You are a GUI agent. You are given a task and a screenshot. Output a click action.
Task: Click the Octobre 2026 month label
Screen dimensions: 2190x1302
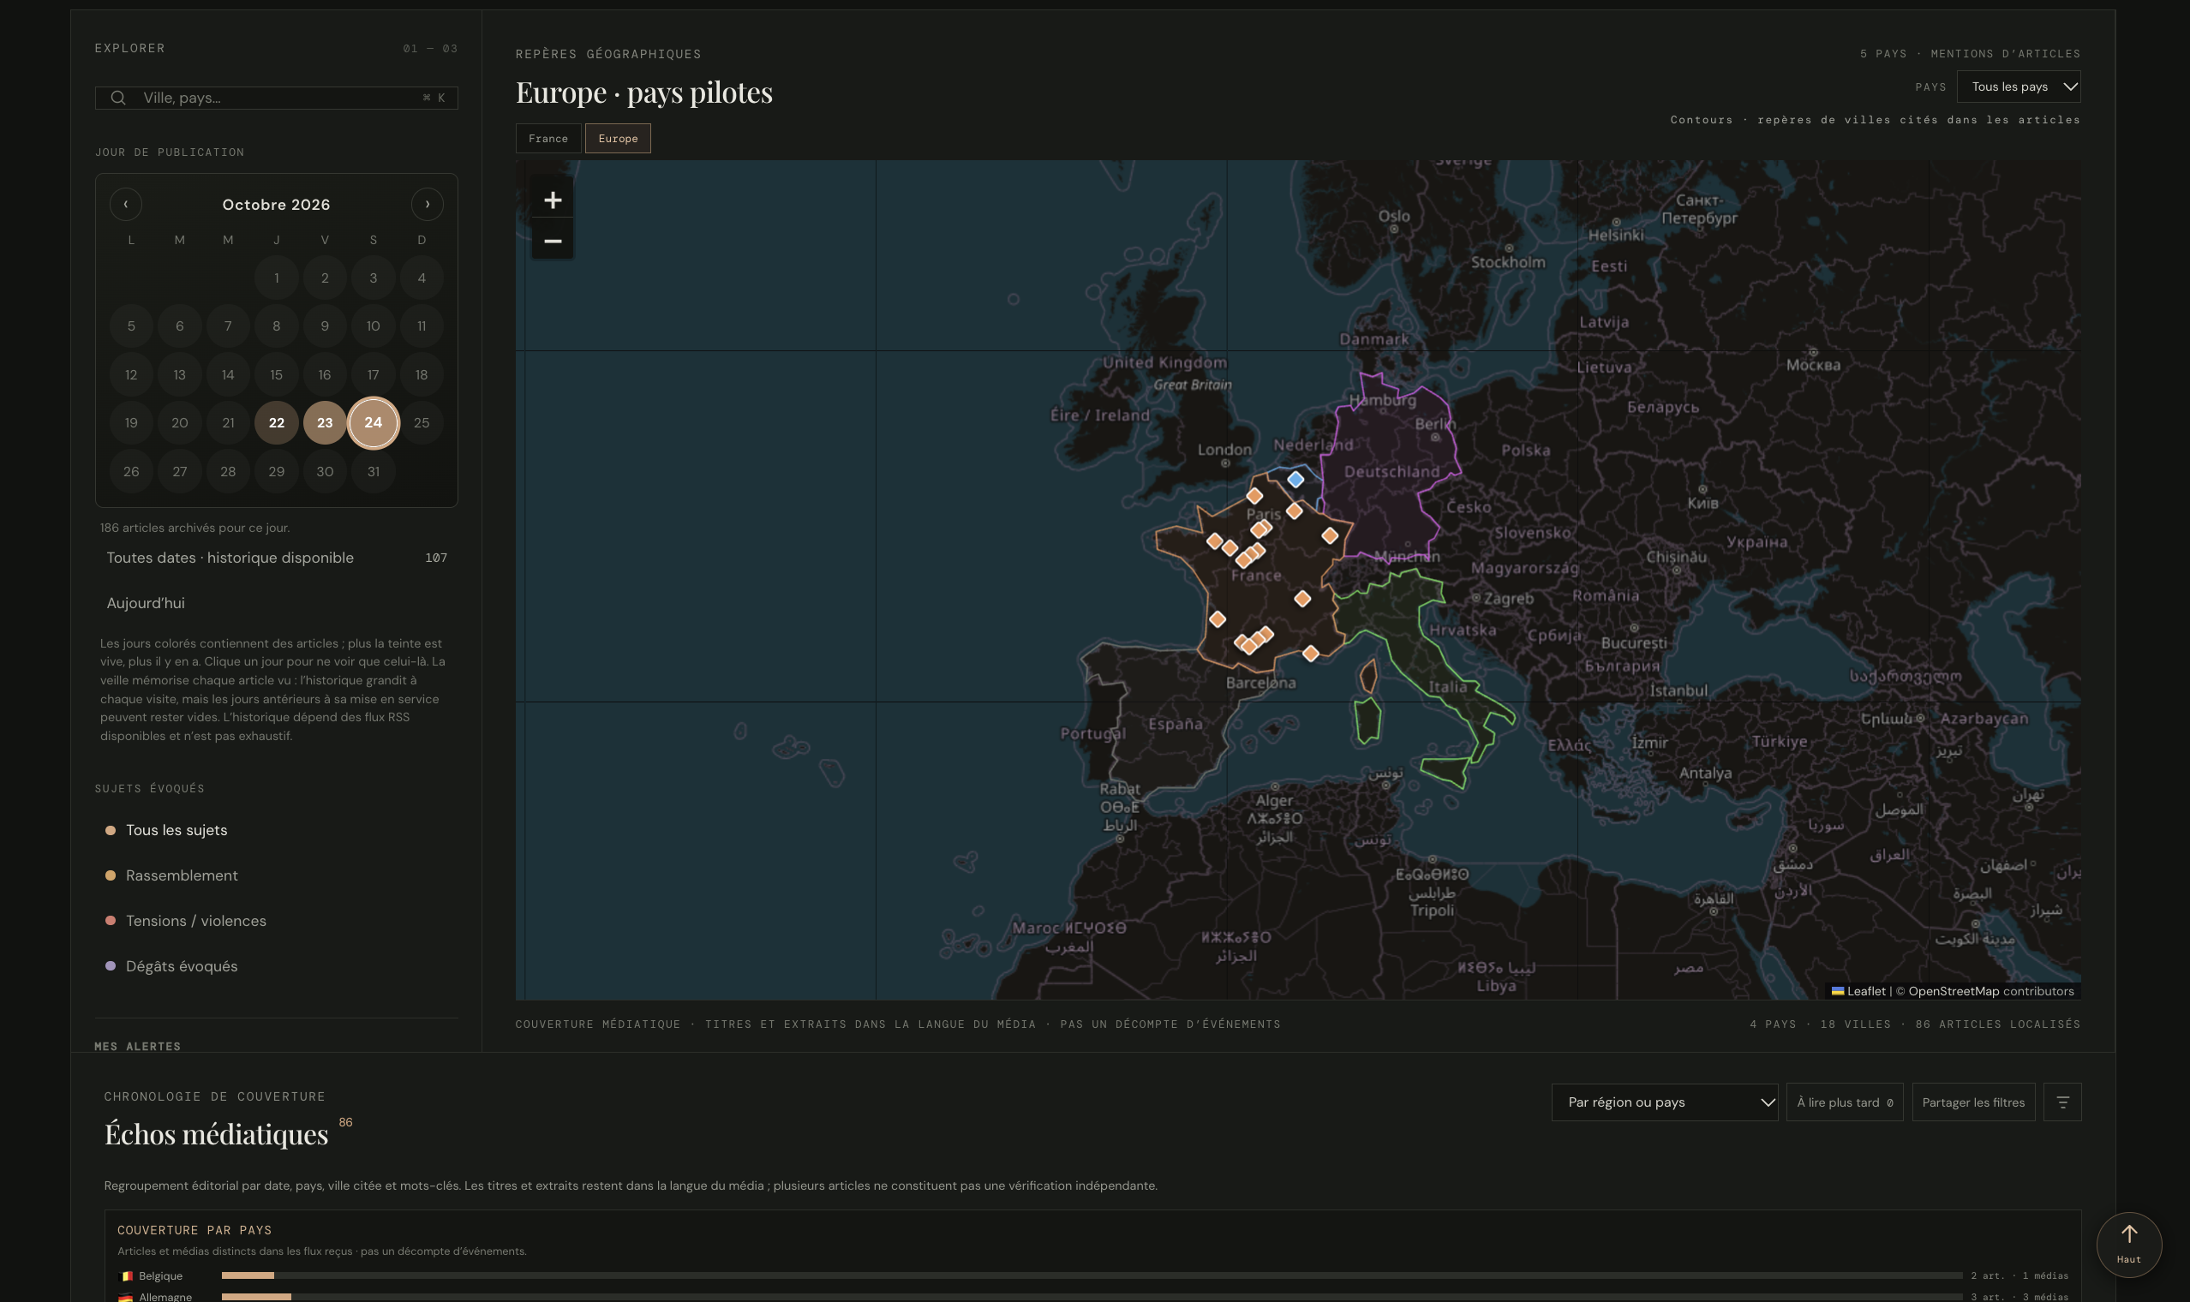pos(277,205)
